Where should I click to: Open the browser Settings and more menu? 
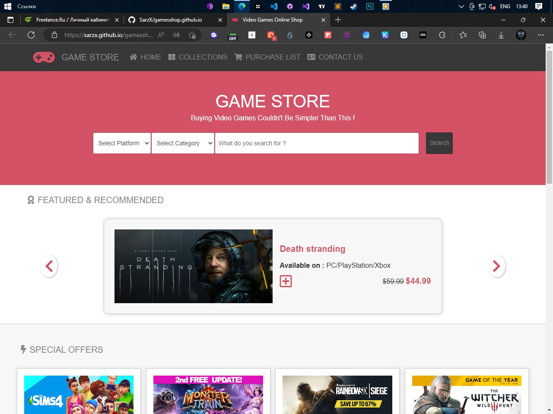(541, 35)
